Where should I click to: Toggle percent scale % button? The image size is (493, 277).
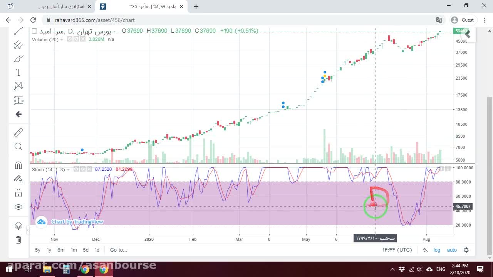coord(425,250)
